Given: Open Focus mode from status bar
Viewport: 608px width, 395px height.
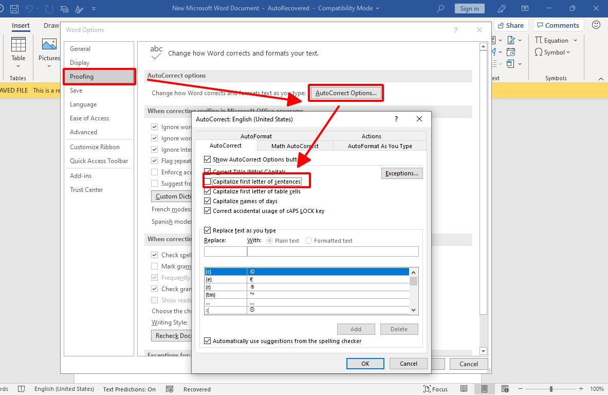Looking at the screenshot, I should (435, 389).
